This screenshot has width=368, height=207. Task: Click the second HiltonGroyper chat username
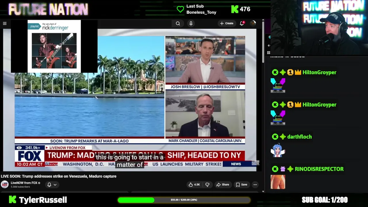(319, 105)
